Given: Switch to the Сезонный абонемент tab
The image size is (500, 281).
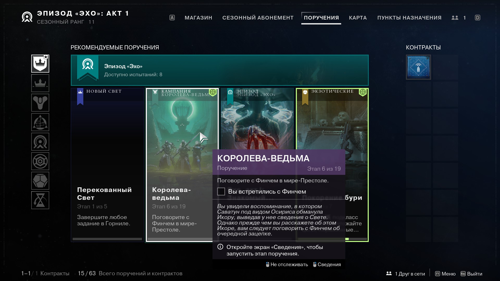Looking at the screenshot, I should 258,18.
